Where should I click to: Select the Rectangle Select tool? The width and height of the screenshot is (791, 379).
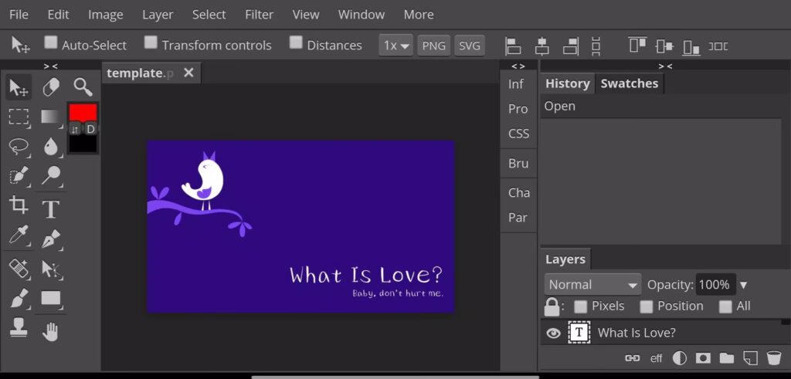click(19, 117)
